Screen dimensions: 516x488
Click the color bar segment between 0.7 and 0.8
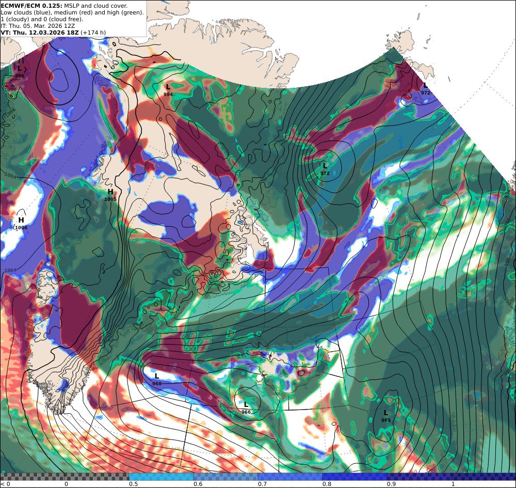[290, 477]
